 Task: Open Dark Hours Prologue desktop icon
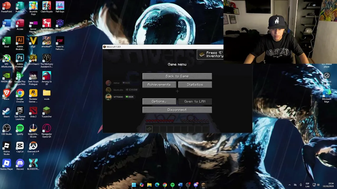click(33, 79)
